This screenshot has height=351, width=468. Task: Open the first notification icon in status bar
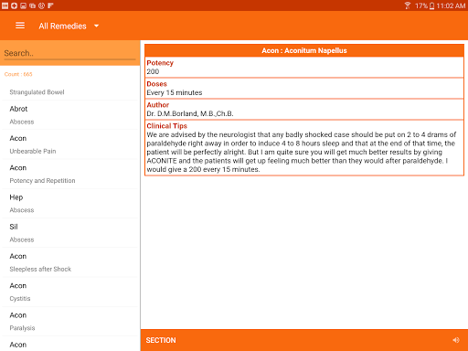(5, 5)
